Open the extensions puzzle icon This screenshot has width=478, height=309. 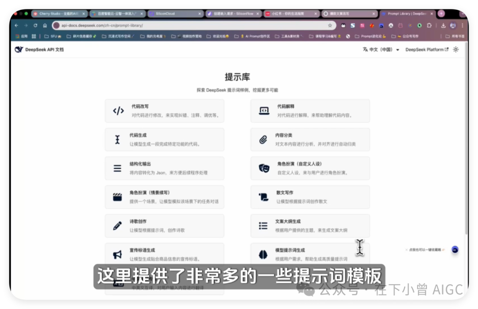(429, 26)
